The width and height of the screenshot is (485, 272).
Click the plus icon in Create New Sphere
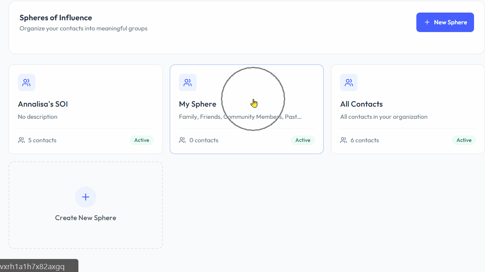[x=86, y=197]
